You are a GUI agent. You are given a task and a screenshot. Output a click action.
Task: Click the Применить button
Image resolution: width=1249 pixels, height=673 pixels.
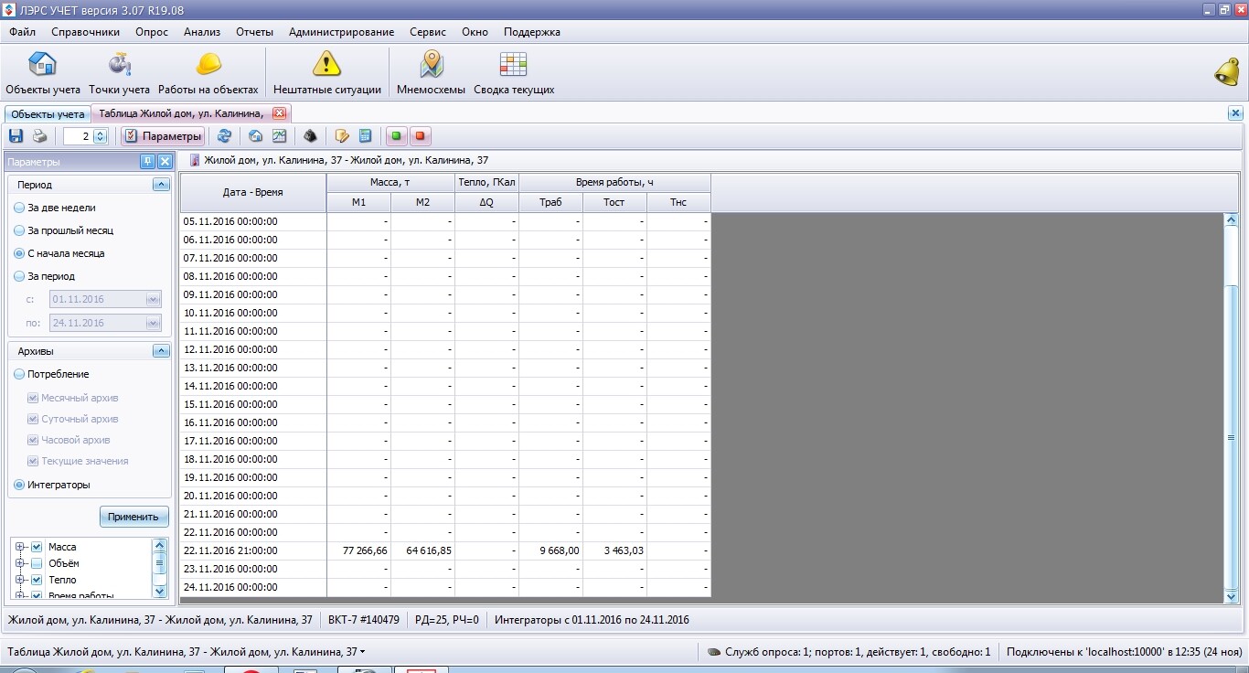click(133, 517)
